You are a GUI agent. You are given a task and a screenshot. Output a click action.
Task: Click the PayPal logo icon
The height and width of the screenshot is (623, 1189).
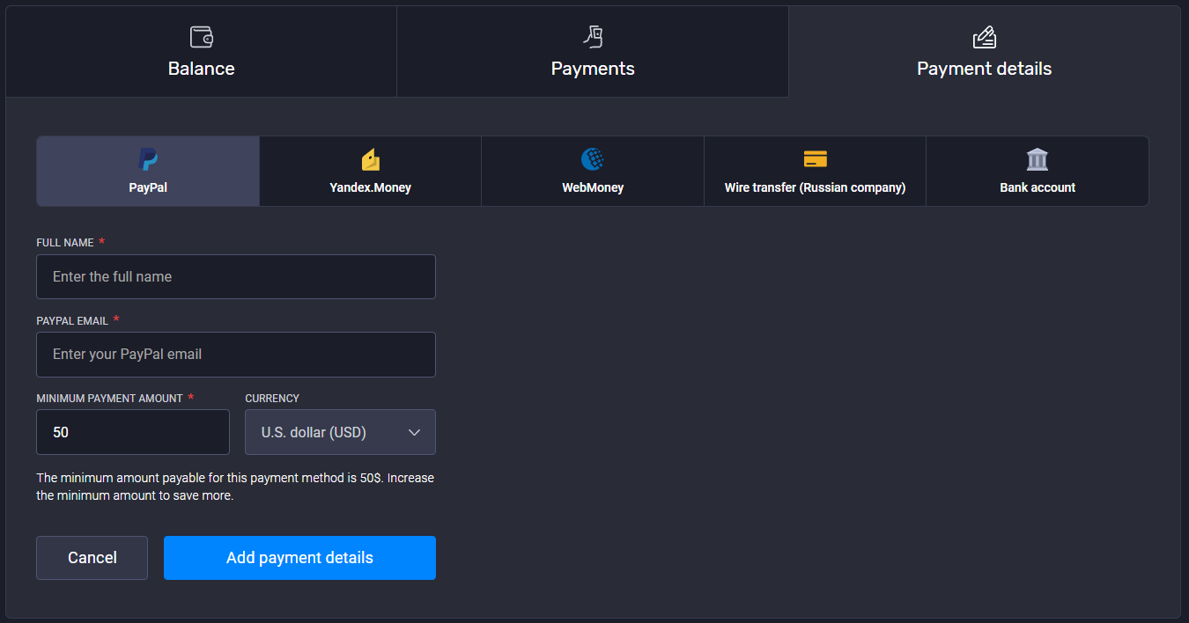click(x=148, y=159)
